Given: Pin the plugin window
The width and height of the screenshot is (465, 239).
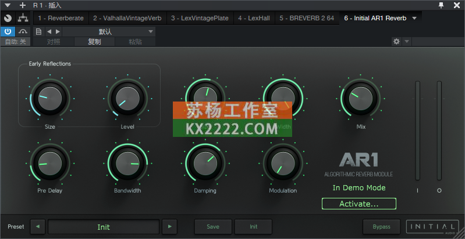Looking at the screenshot, I should click(x=441, y=5).
